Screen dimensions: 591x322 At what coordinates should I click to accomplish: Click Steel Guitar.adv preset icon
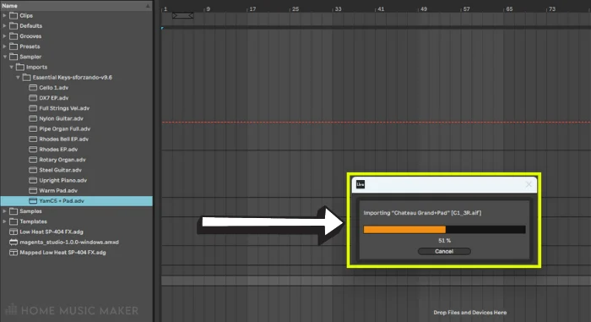(x=33, y=170)
